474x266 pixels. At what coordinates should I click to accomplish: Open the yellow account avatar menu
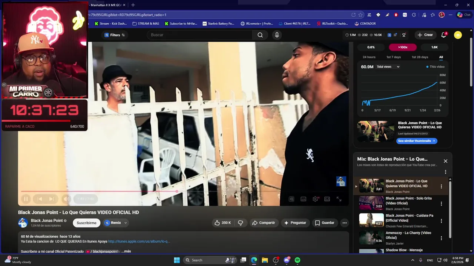(458, 35)
